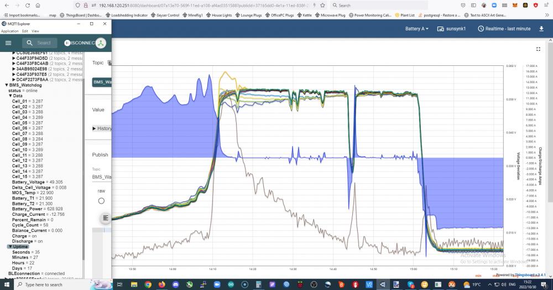Click the red shield extension icon
Image resolution: width=553 pixels, height=290 pixels.
click(x=536, y=6)
